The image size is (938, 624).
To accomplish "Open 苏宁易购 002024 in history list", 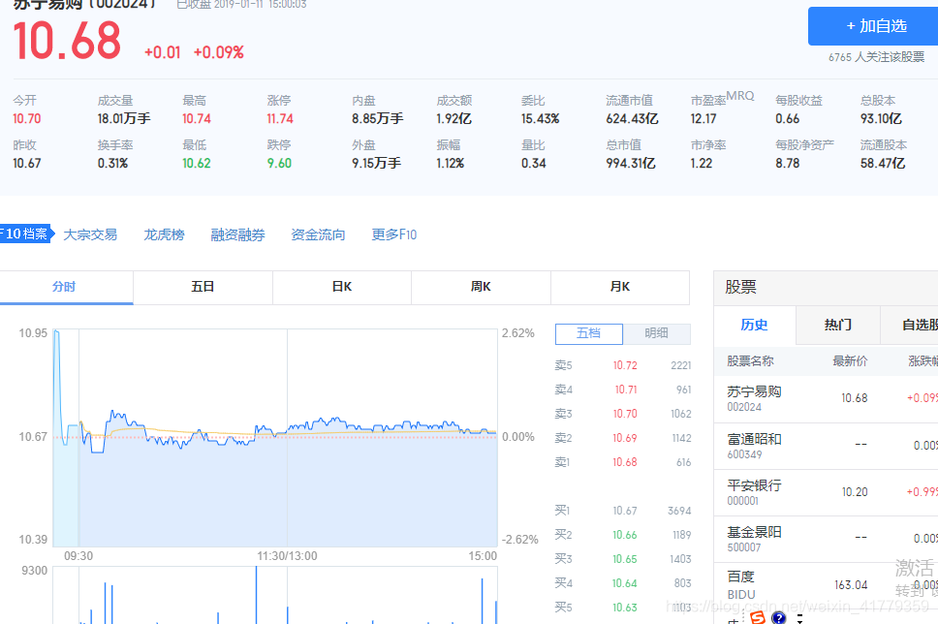I will pyautogui.click(x=826, y=399).
